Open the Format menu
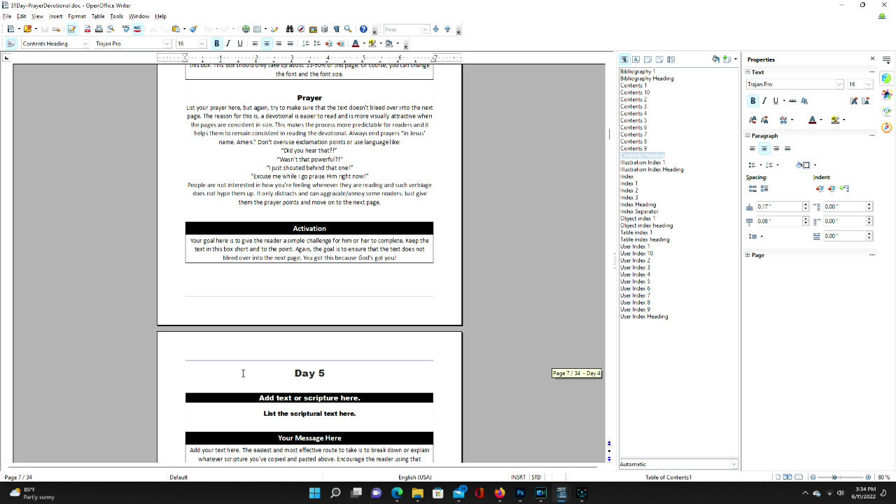This screenshot has width=896, height=504. click(77, 16)
